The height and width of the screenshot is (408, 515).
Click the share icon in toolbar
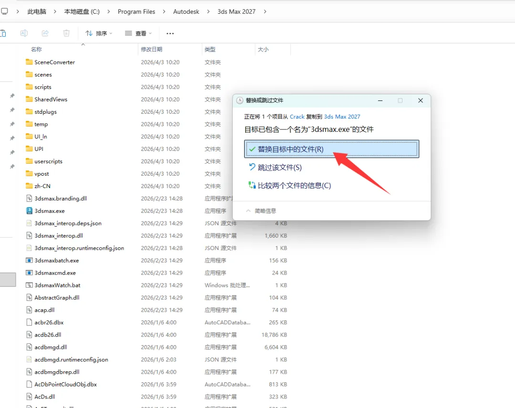click(45, 33)
